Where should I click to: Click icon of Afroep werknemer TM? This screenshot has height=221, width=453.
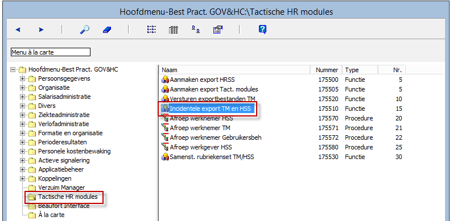[165, 128]
